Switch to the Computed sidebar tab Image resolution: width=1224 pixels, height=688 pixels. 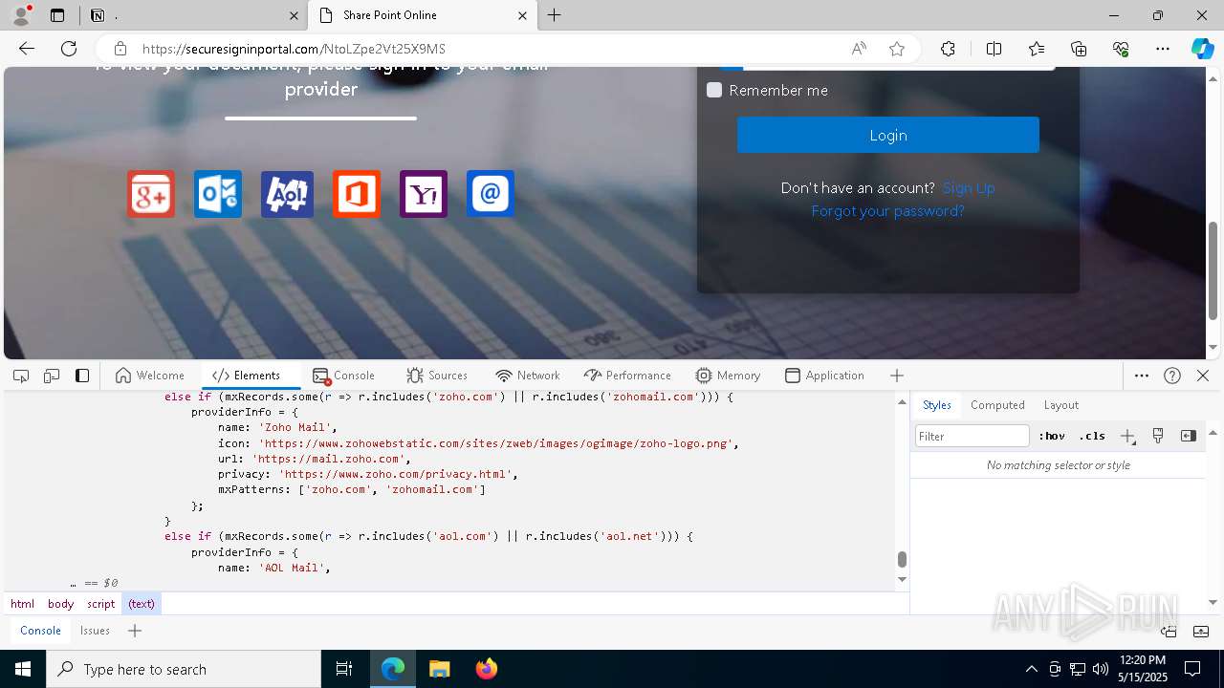[997, 405]
